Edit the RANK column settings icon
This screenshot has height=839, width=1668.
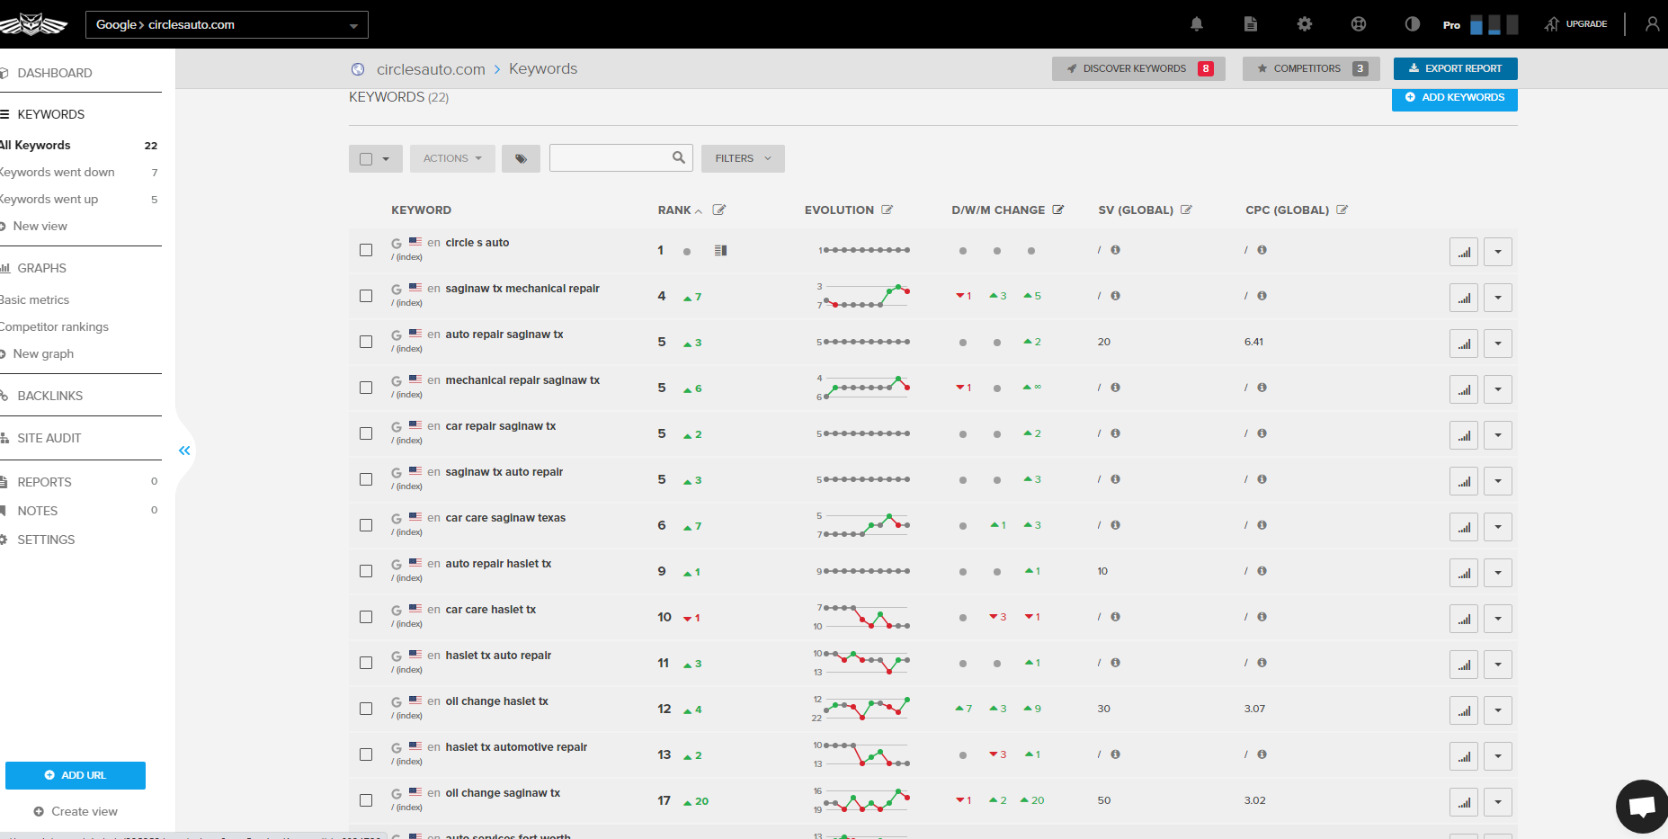[719, 210]
